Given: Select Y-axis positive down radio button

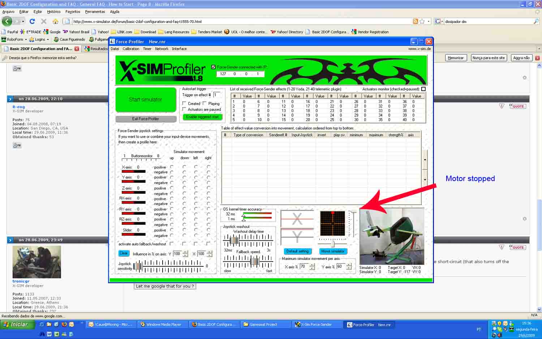Looking at the screenshot, I should click(184, 177).
